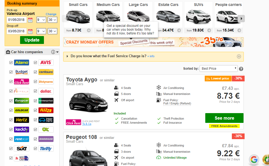Click the Goldcar company logo
The width and height of the screenshot is (269, 166).
point(21,110)
